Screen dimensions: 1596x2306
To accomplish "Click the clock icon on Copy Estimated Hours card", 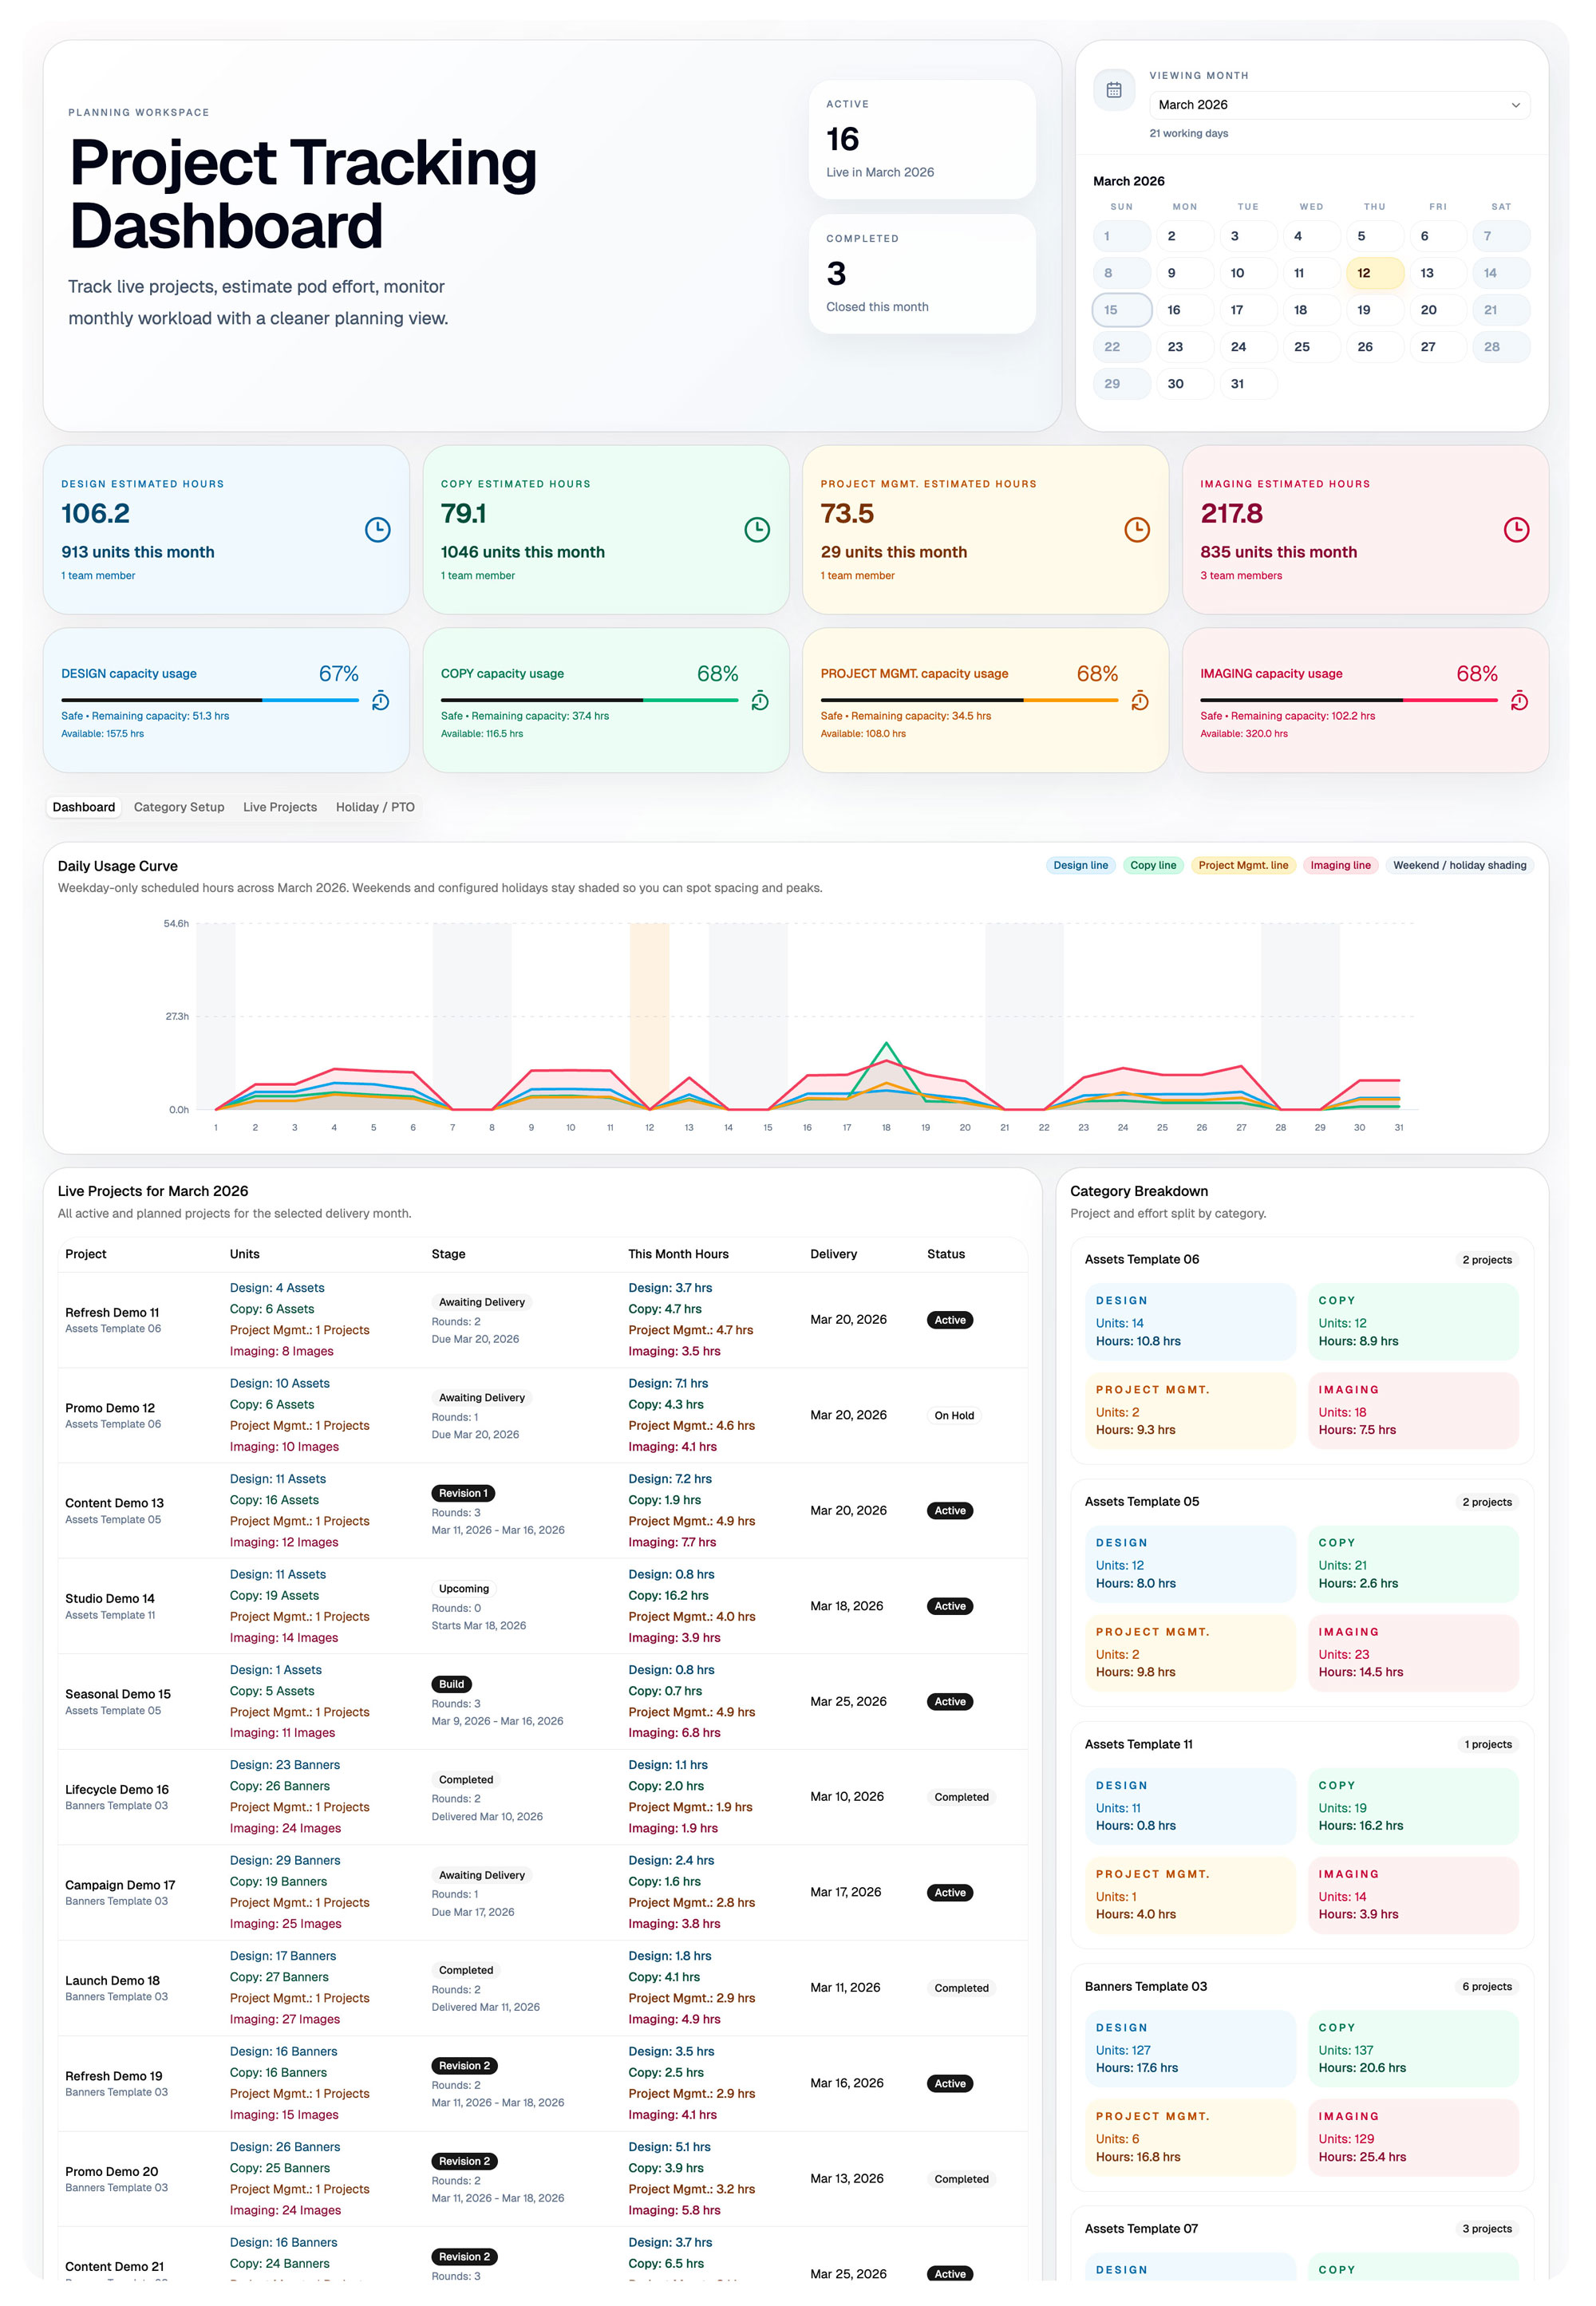I will point(757,530).
